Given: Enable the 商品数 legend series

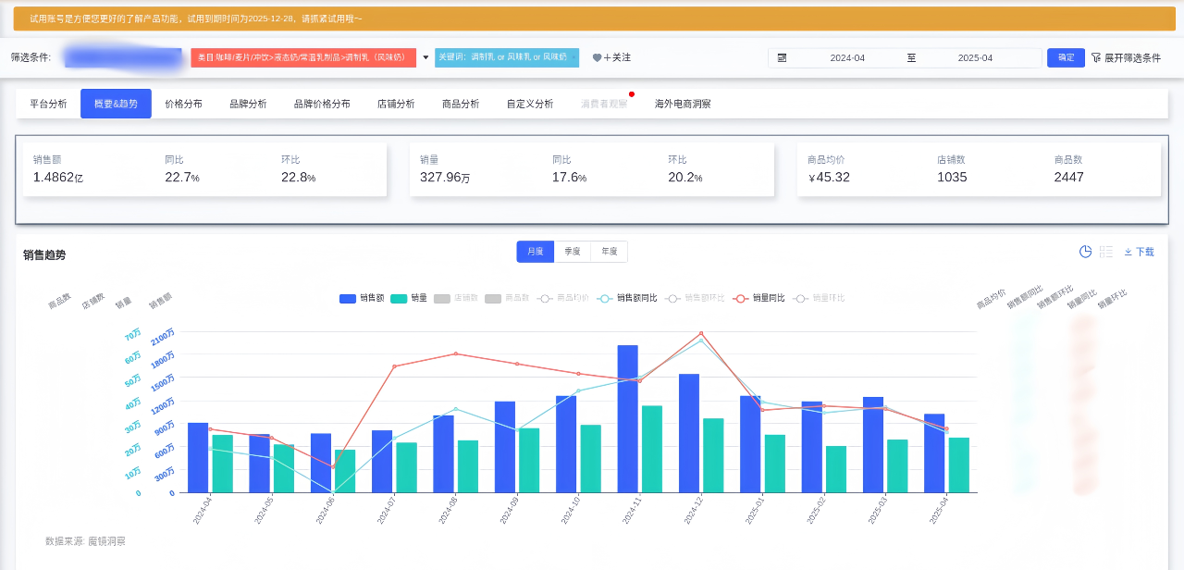Looking at the screenshot, I should (x=507, y=298).
